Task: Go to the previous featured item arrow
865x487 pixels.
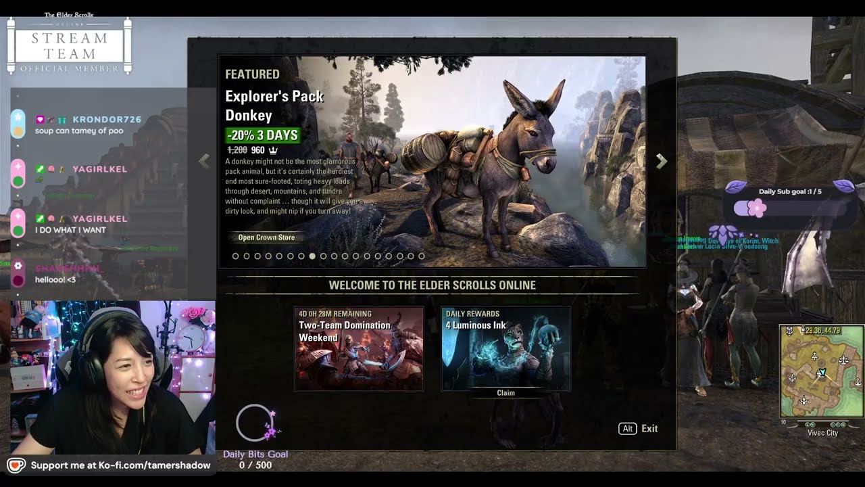Action: click(204, 161)
